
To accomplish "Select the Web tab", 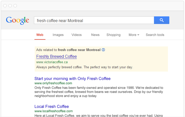I will tap(40, 35).
